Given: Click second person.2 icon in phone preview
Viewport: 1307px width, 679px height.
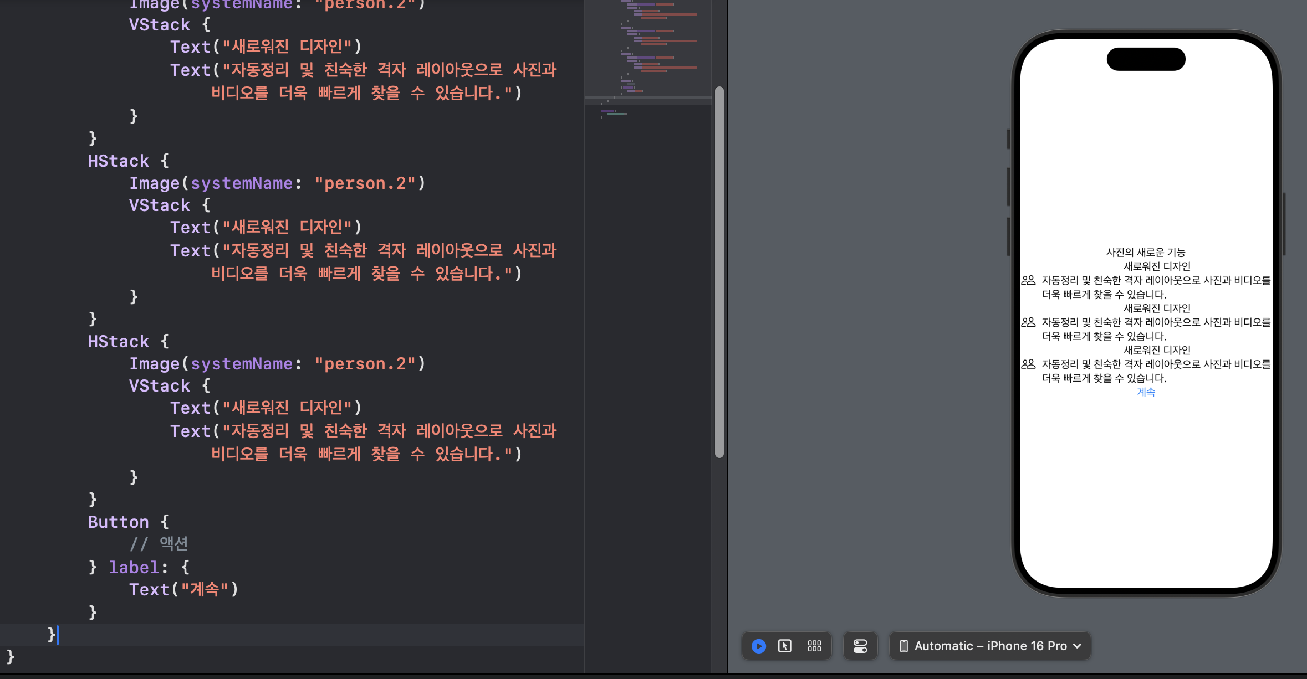Looking at the screenshot, I should (x=1028, y=322).
